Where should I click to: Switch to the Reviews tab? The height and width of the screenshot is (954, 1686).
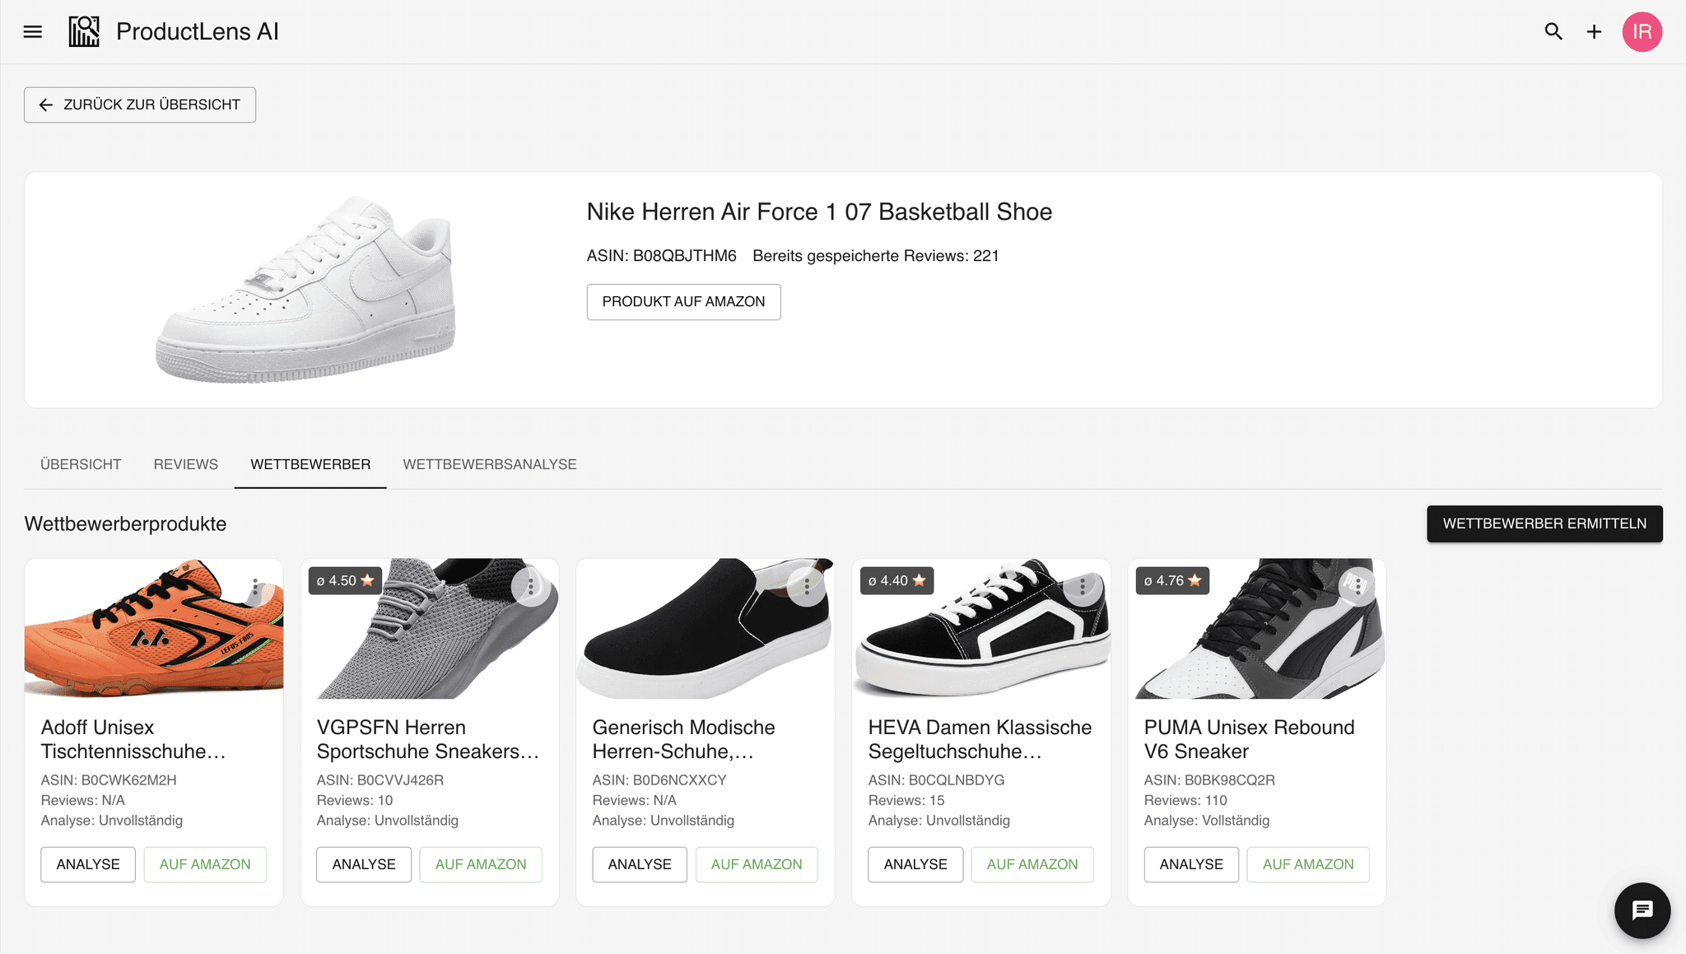pos(186,464)
